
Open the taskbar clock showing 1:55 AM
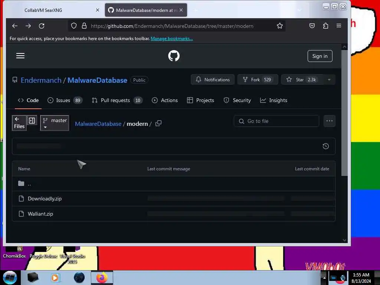click(361, 278)
